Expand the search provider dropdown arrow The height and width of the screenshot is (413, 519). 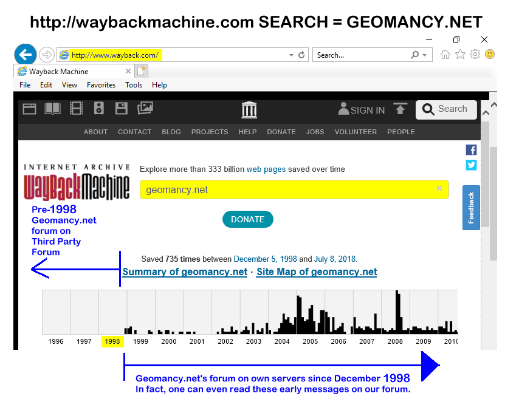(x=424, y=55)
